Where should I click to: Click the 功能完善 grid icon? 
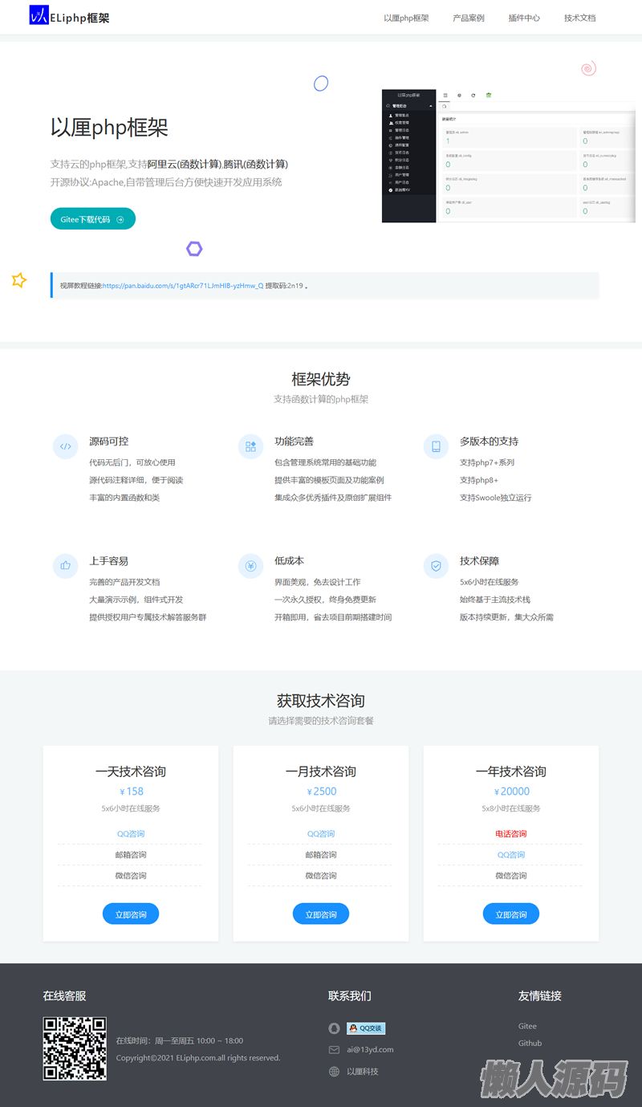[x=250, y=446]
